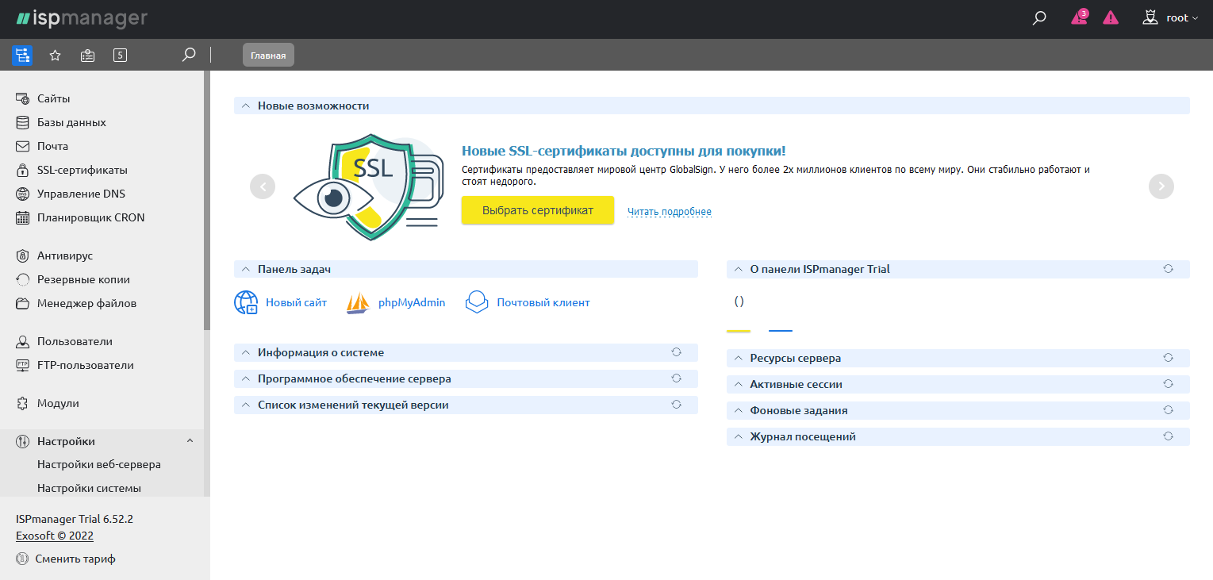Open Настройки веб-сервера submenu item
The width and height of the screenshot is (1213, 580).
pyautogui.click(x=99, y=464)
